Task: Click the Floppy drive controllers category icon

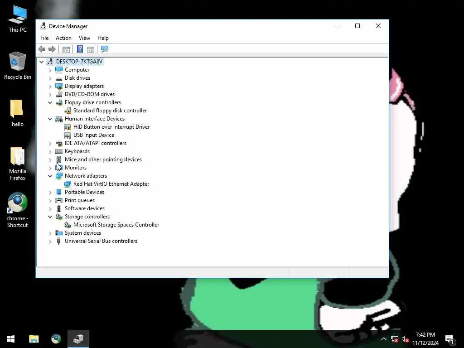Action: [x=59, y=102]
